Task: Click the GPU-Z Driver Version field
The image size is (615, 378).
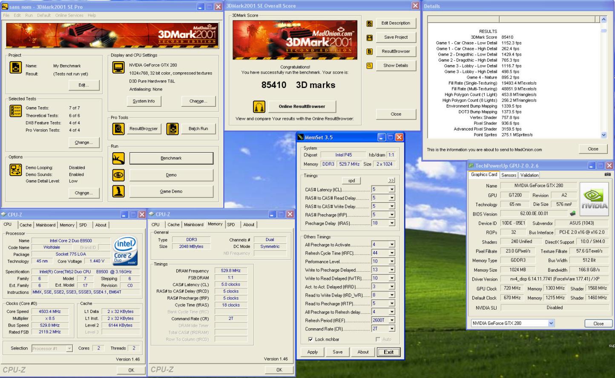Action: click(x=555, y=279)
